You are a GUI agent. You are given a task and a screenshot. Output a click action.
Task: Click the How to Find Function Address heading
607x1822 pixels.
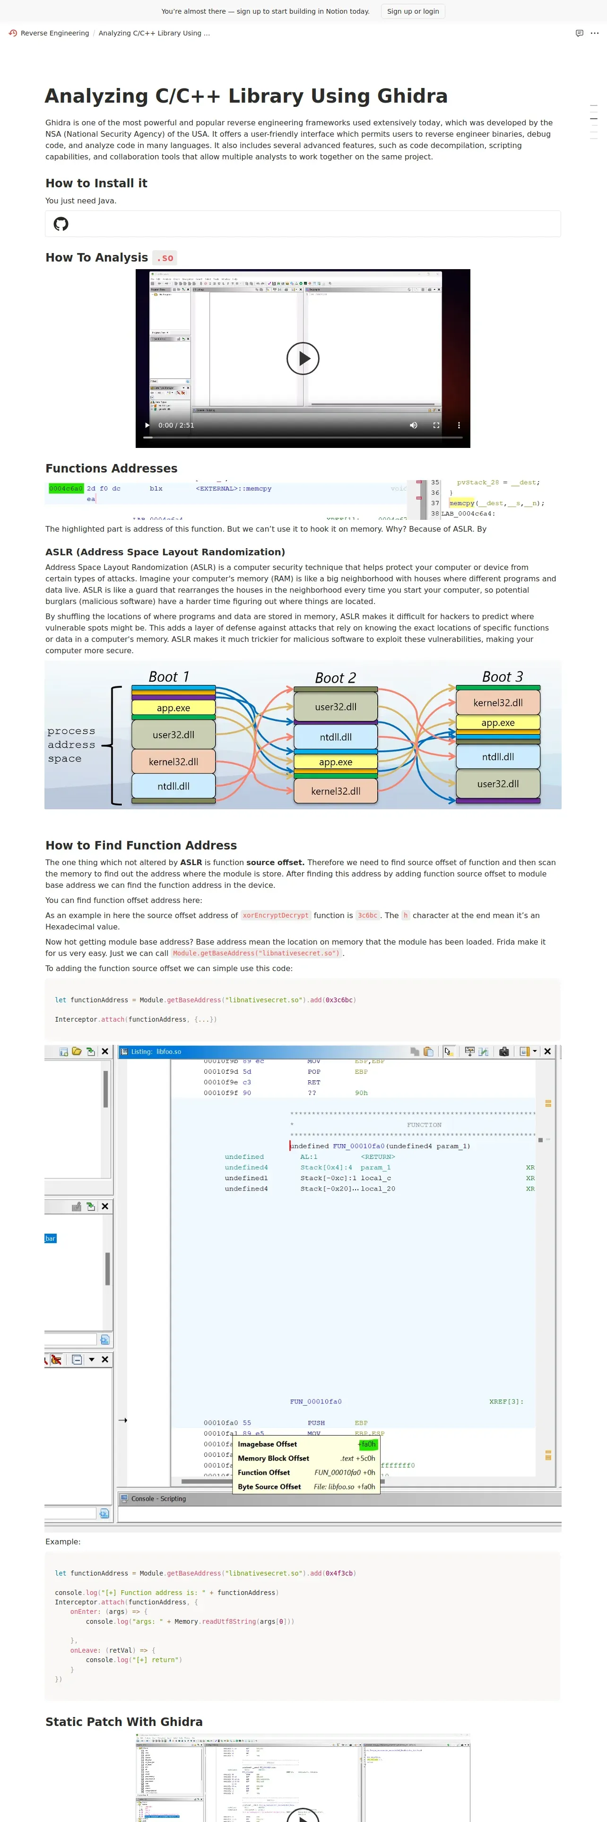tap(141, 845)
